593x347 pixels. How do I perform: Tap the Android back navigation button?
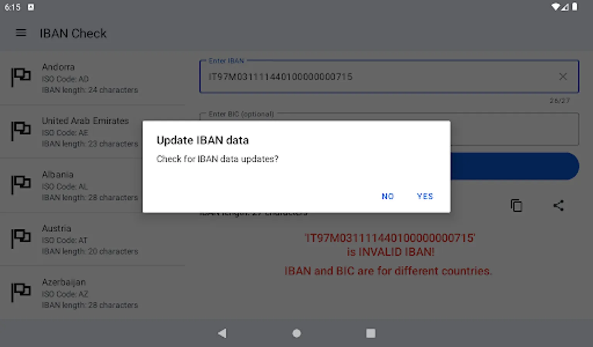click(222, 333)
